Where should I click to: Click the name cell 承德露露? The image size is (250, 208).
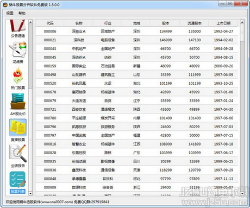[79, 179]
